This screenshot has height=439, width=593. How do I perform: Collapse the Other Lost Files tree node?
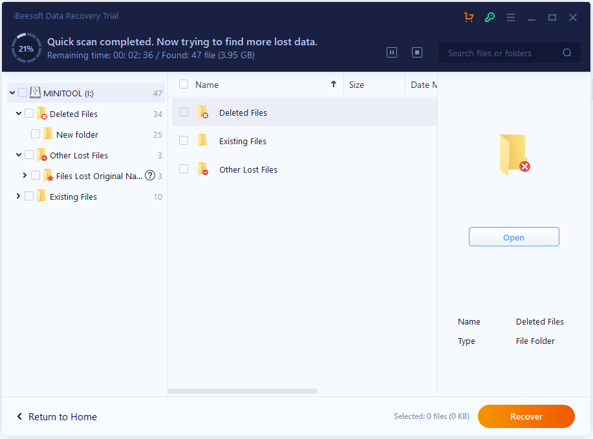click(x=19, y=155)
